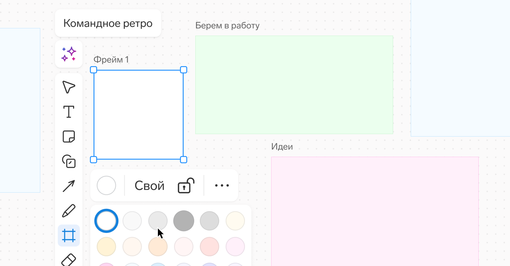Choose the dark gray color swatch
The image size is (510, 266).
click(184, 221)
